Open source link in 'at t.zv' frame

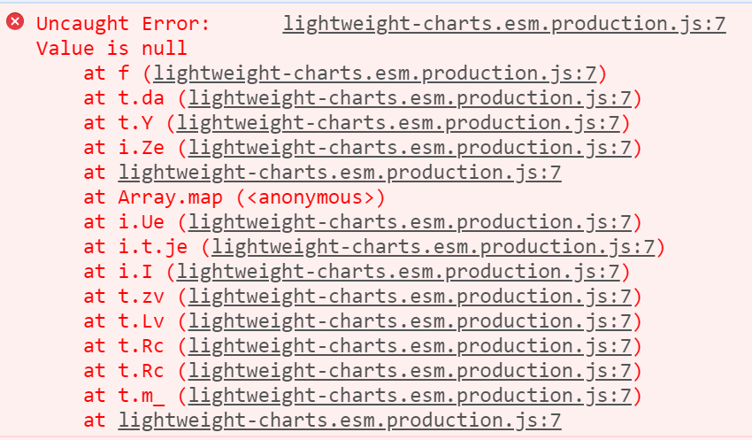coord(410,297)
